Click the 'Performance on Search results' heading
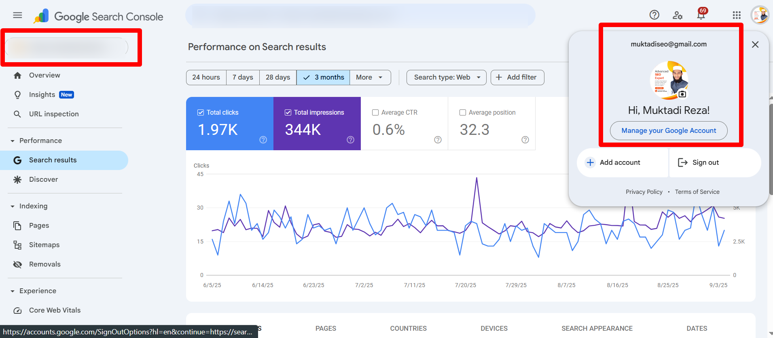The width and height of the screenshot is (773, 338). (x=257, y=47)
